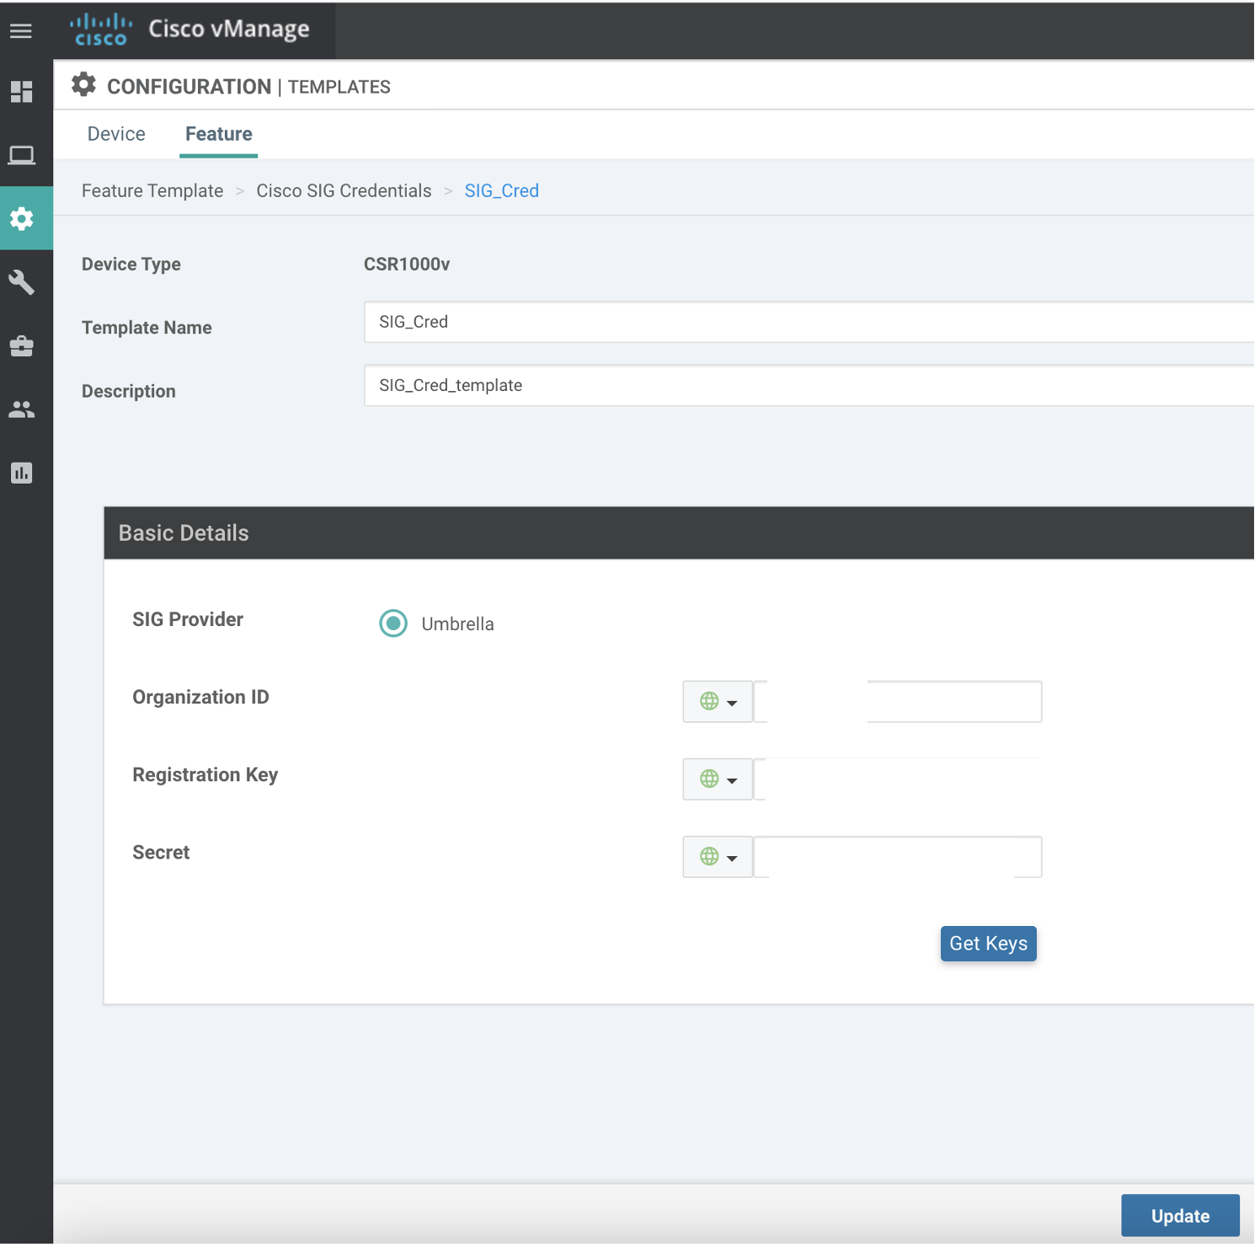Image resolution: width=1260 pixels, height=1247 pixels.
Task: Open the Analytics chart sidebar icon
Action: tap(21, 473)
